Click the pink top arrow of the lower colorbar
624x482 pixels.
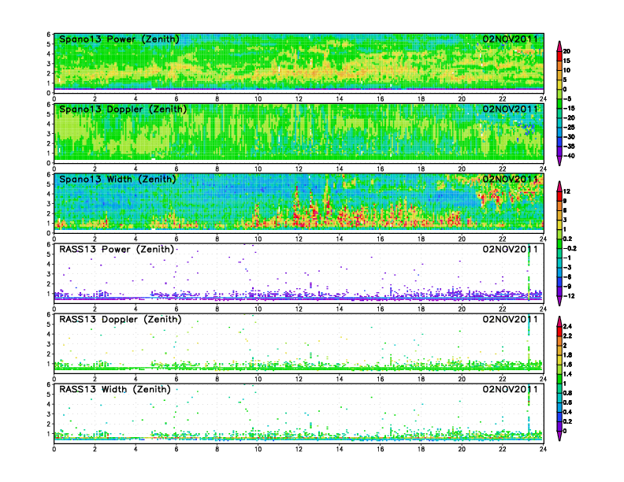coord(559,321)
